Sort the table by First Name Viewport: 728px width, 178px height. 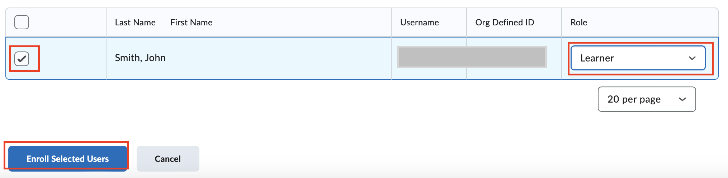pos(192,23)
